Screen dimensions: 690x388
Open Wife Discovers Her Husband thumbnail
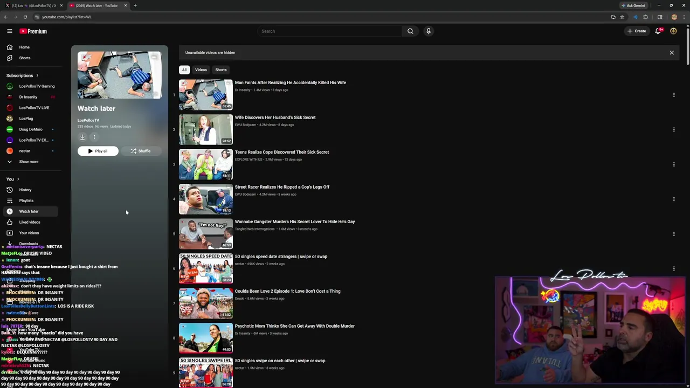tap(206, 129)
